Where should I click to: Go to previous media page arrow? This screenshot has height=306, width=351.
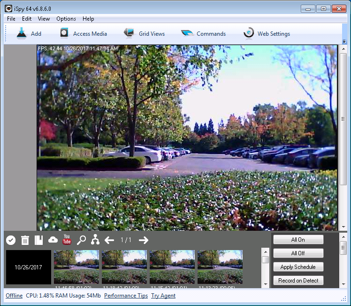point(109,240)
